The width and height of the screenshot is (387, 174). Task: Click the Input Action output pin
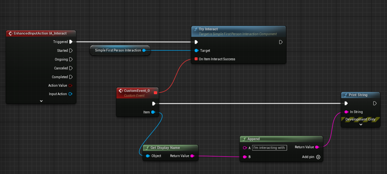click(70, 94)
